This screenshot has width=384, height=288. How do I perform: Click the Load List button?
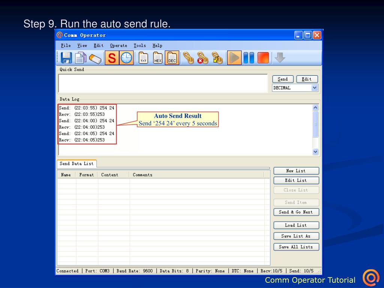(x=296, y=225)
